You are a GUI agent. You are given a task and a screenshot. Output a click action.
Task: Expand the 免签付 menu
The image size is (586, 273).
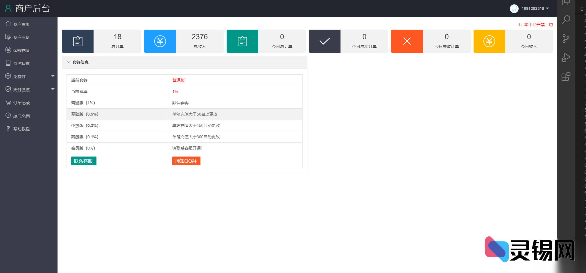(19, 76)
